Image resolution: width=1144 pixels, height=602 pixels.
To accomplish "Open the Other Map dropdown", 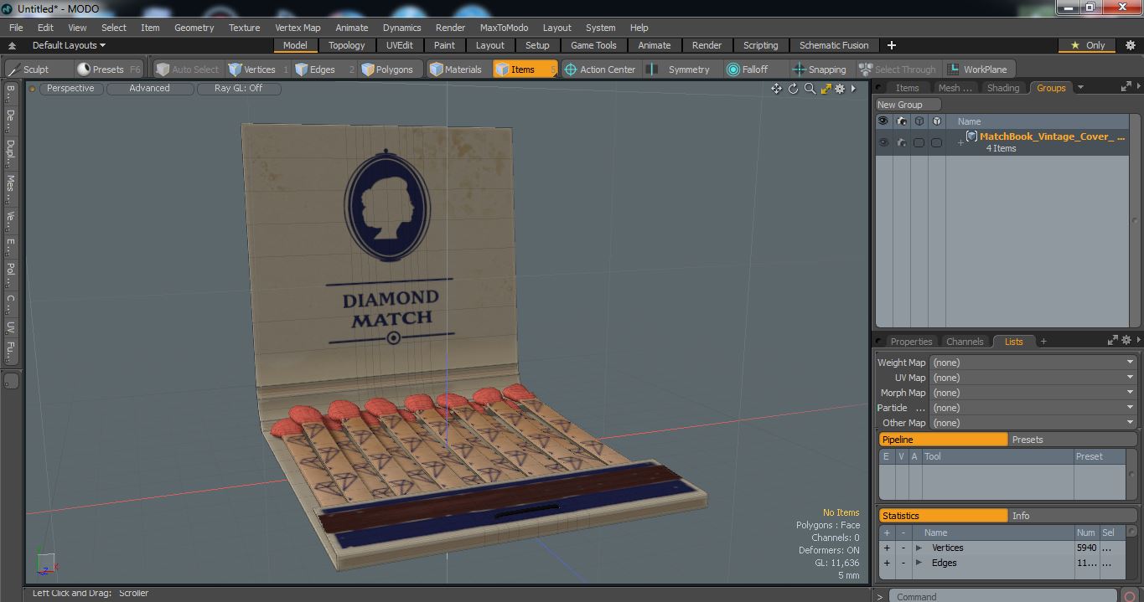I will point(1033,423).
